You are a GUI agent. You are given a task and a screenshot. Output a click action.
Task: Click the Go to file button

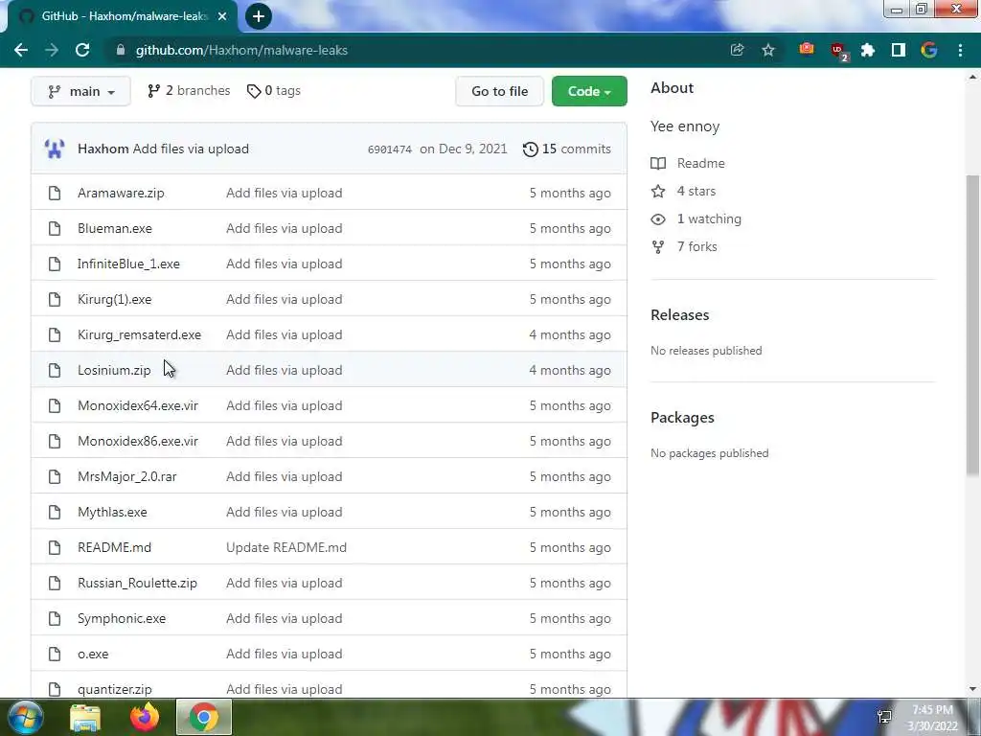pos(499,91)
